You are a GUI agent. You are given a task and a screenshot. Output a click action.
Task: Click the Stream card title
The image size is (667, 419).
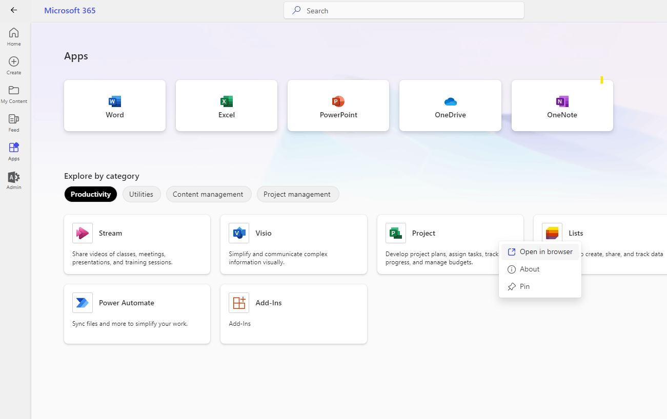click(x=111, y=233)
